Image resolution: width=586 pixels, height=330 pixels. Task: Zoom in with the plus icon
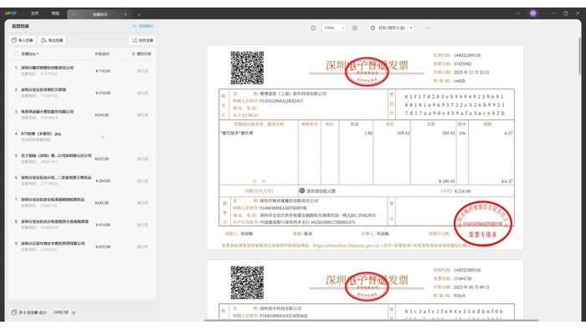[355, 28]
